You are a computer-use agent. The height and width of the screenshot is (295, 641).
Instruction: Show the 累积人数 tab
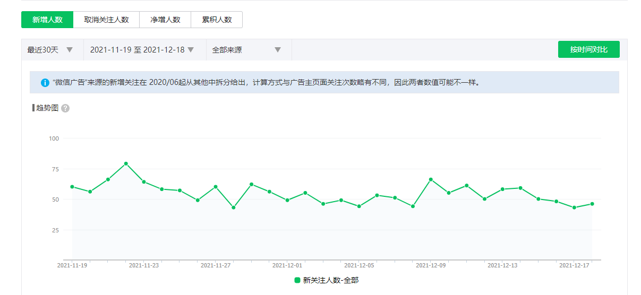pos(217,20)
